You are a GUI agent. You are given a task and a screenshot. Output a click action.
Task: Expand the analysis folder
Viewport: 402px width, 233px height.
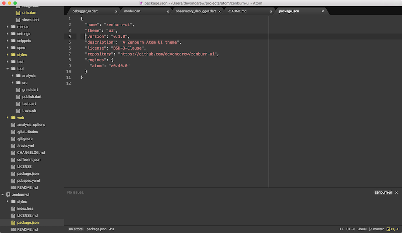[12, 75]
